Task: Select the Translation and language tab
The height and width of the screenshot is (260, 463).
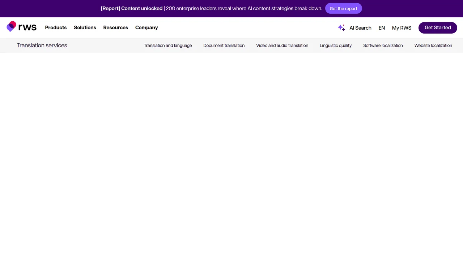Action: [x=168, y=45]
